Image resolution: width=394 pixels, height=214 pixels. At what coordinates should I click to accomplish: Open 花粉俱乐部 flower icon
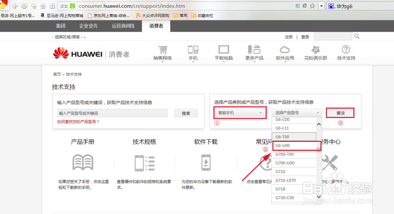pos(316,50)
